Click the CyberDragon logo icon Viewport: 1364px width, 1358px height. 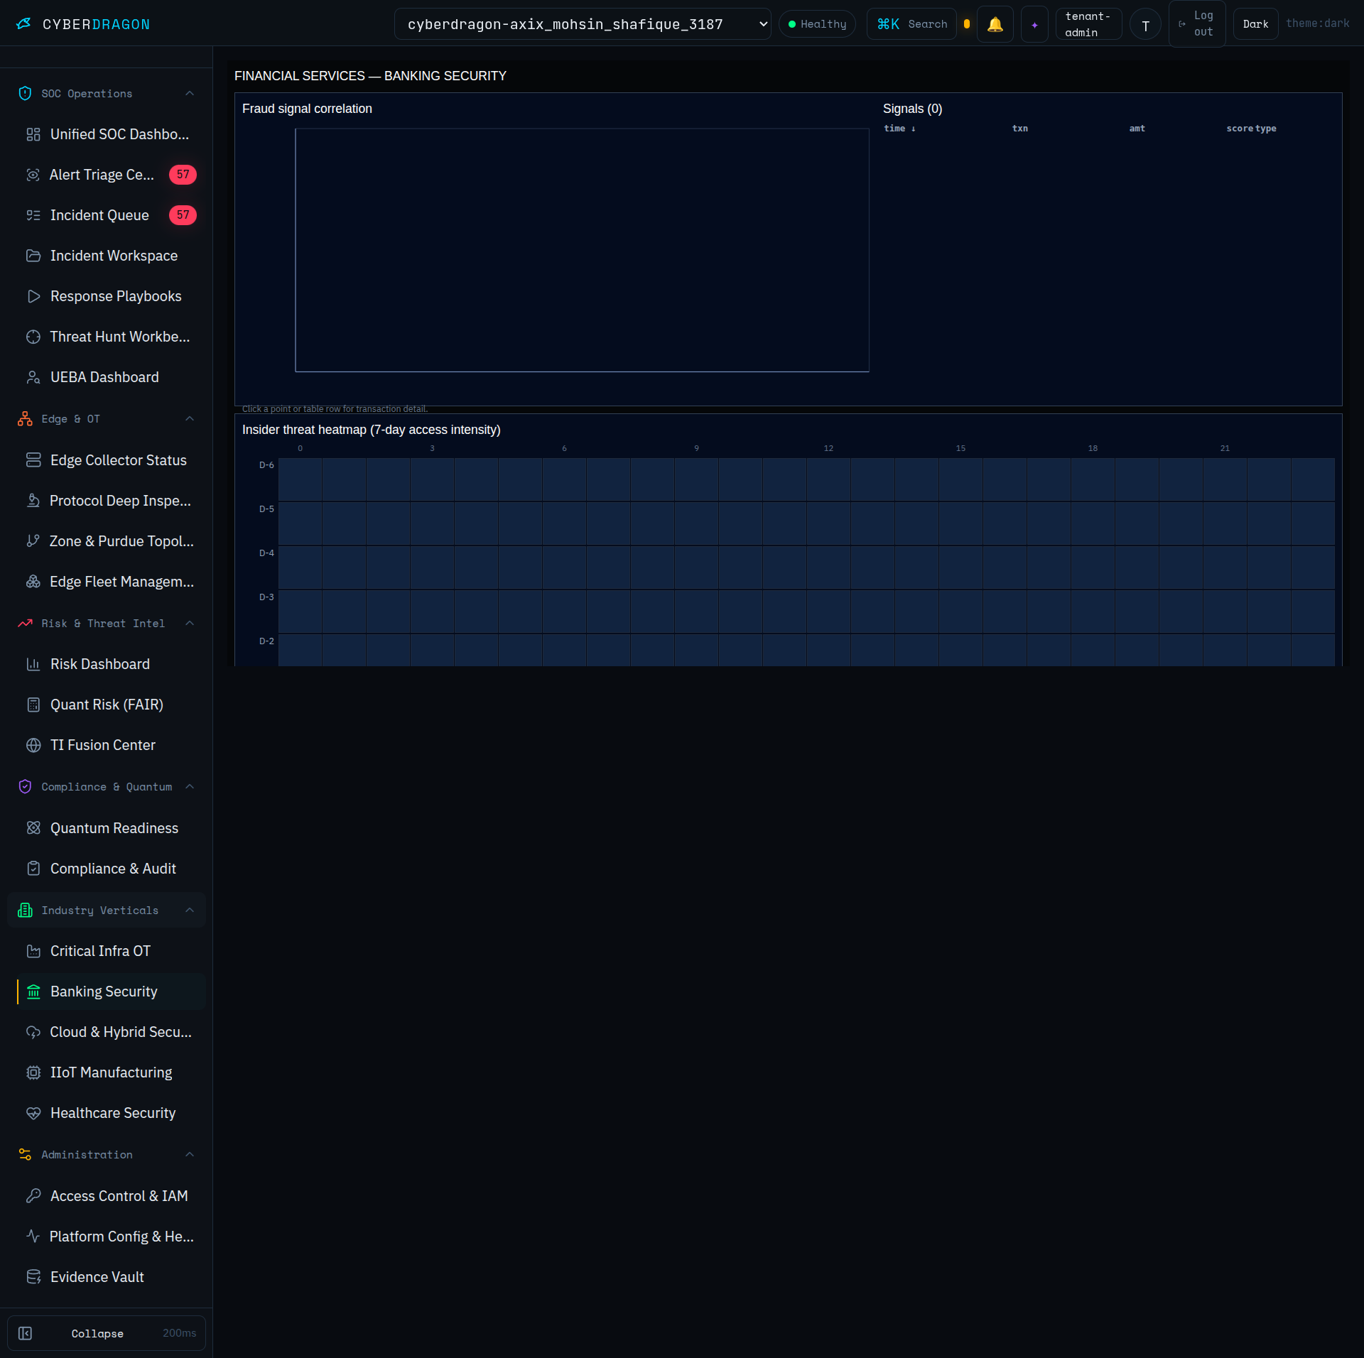[23, 23]
